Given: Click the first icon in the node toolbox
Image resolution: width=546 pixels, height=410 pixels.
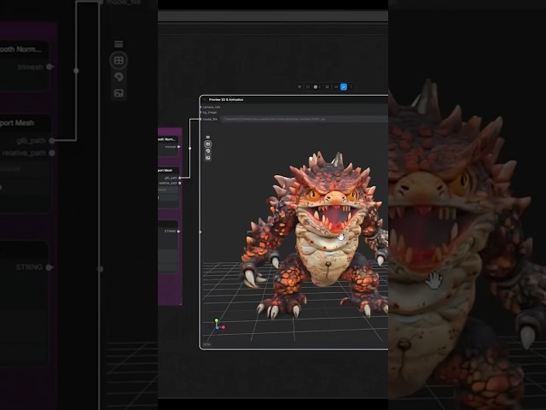Looking at the screenshot, I should (x=299, y=86).
